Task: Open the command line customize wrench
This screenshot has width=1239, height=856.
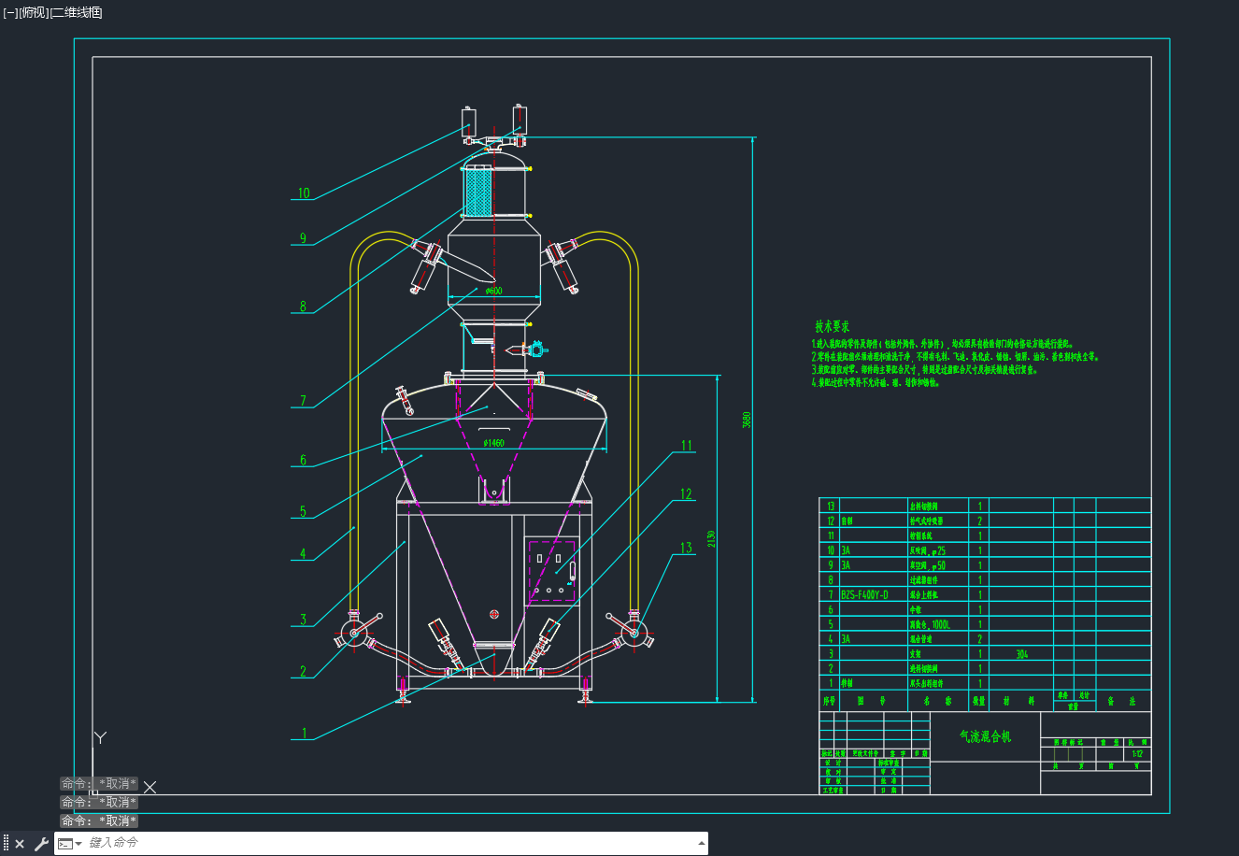Action: click(x=40, y=844)
